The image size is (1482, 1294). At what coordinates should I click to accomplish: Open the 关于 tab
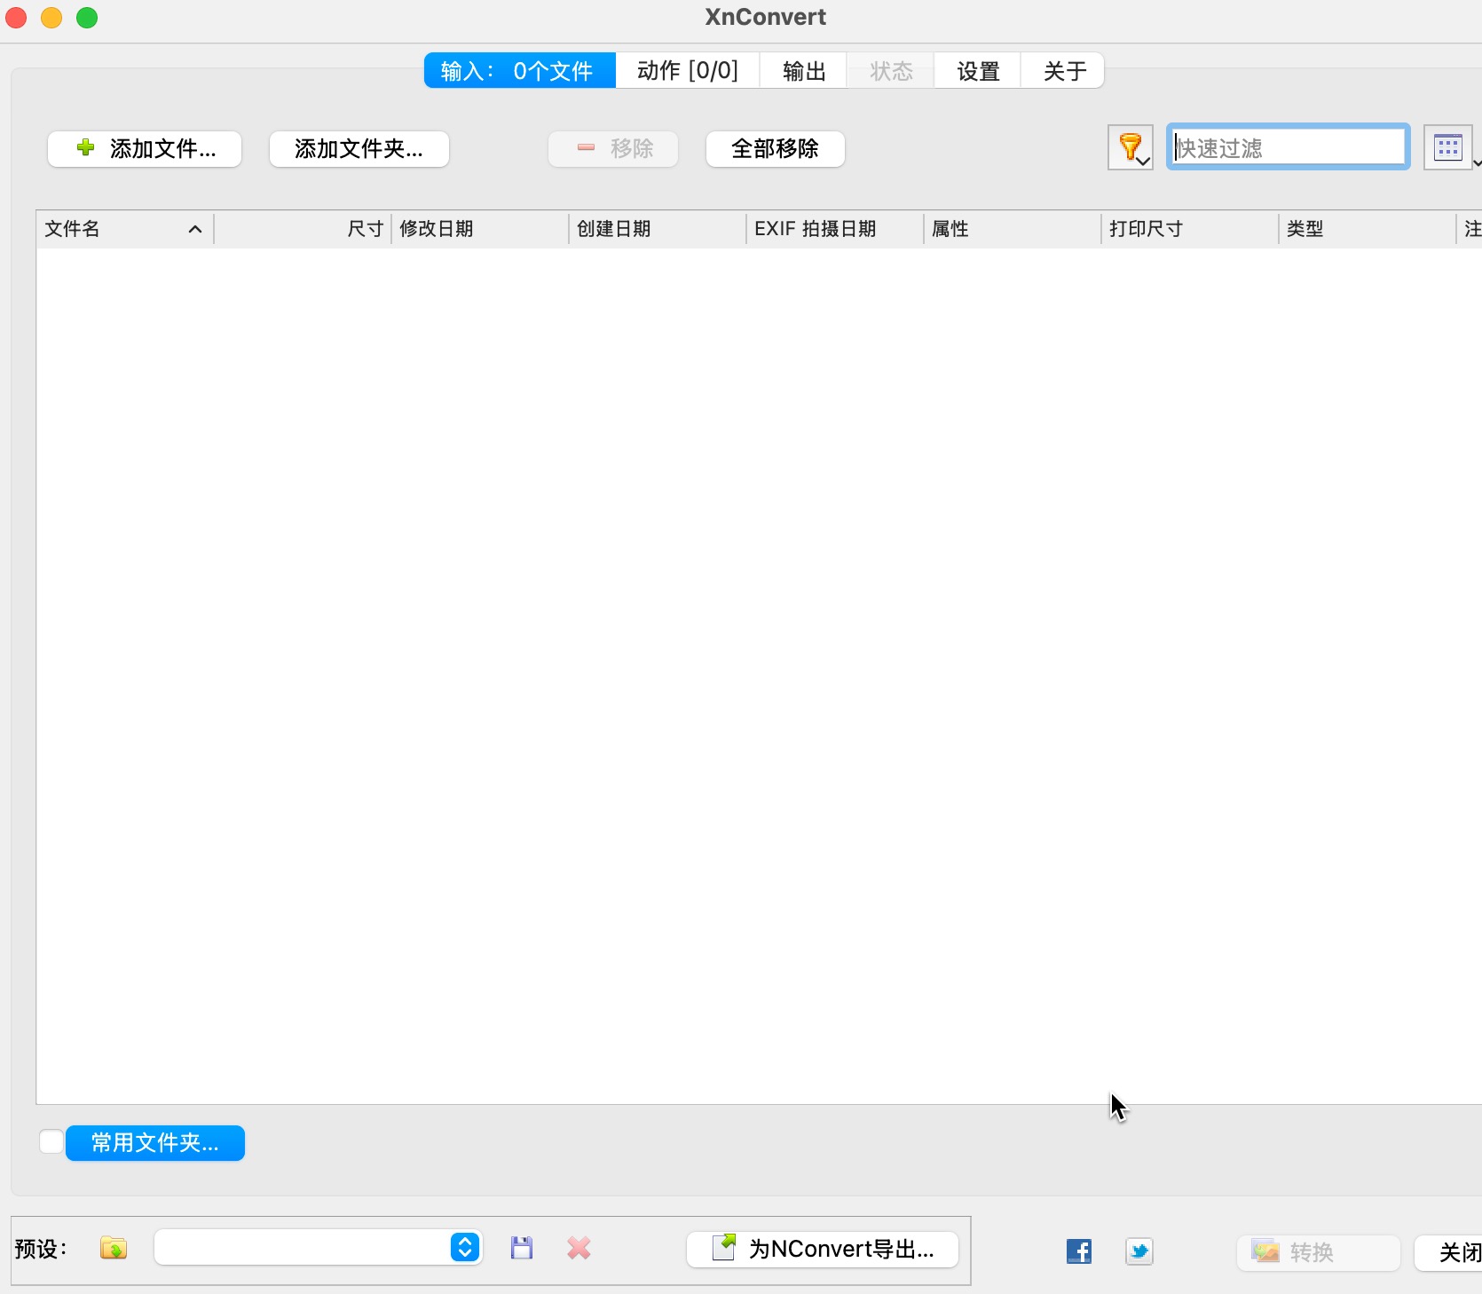tap(1064, 70)
